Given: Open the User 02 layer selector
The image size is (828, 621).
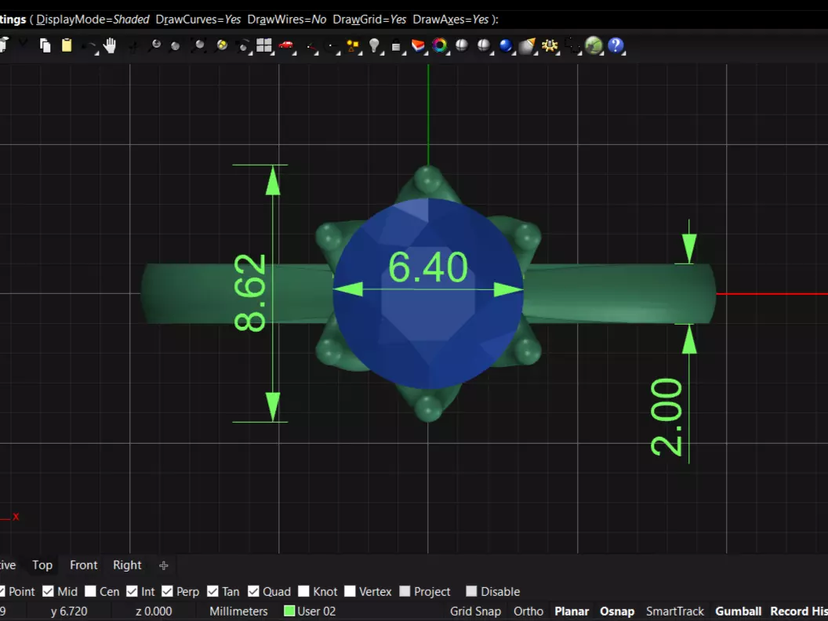Looking at the screenshot, I should tap(316, 612).
